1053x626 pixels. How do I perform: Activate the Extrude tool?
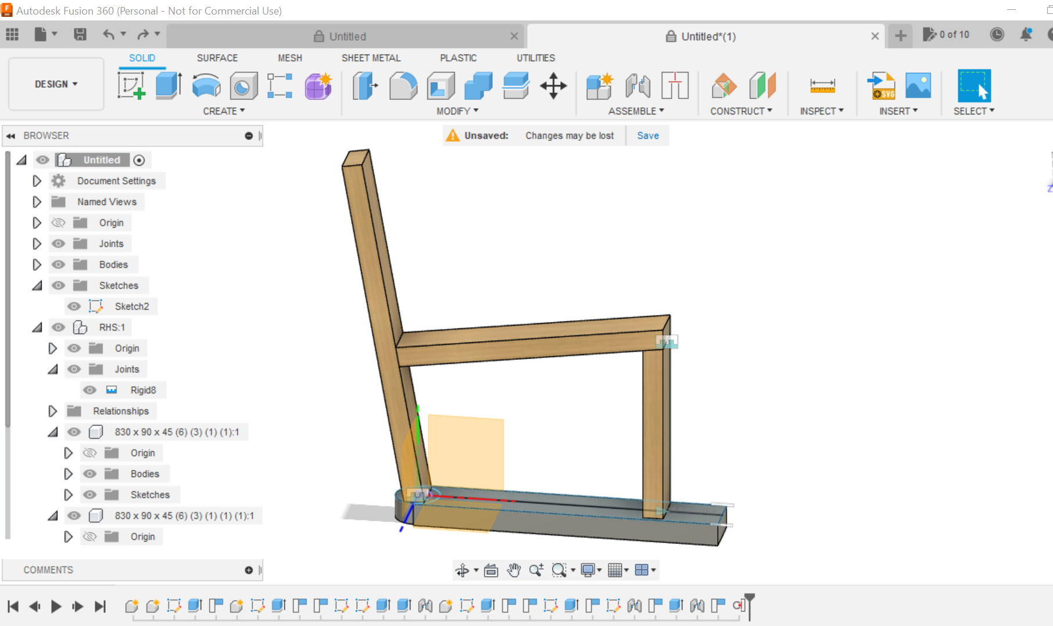point(169,85)
